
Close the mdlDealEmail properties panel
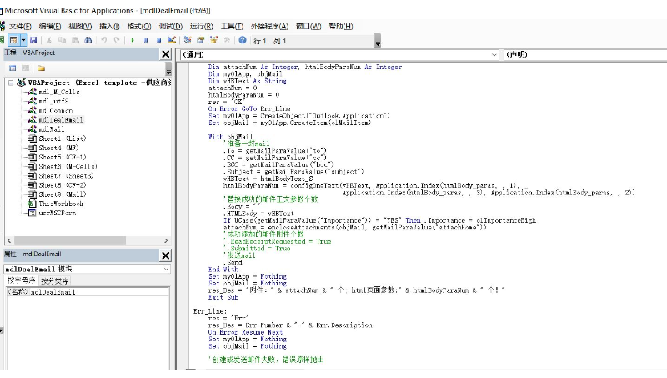(x=166, y=255)
